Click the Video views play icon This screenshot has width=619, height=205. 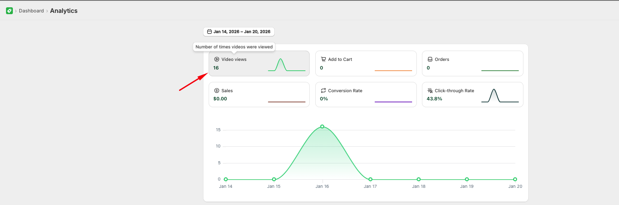pos(217,59)
